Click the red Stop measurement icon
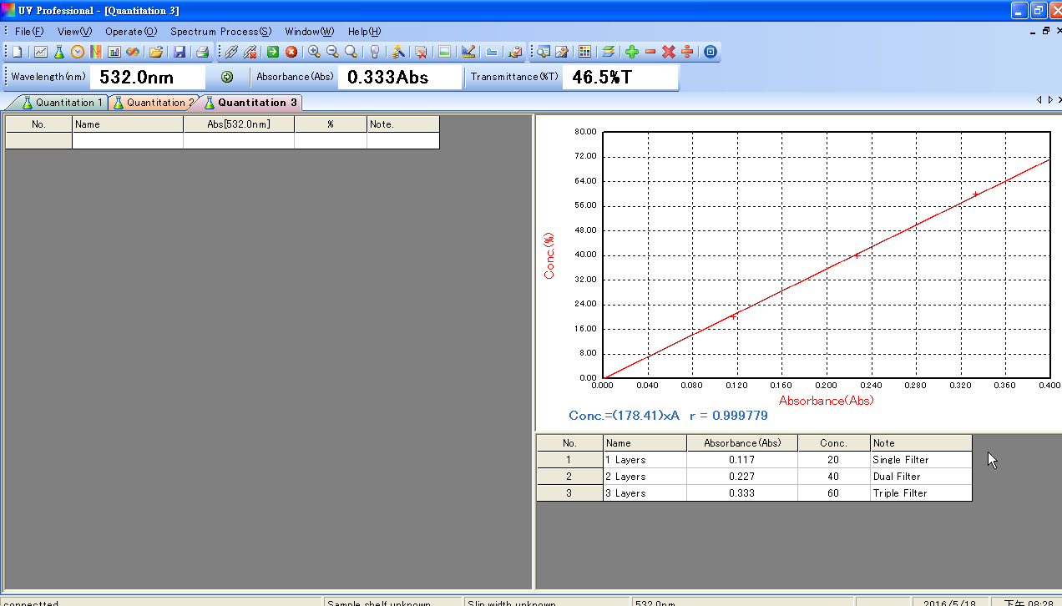The height and width of the screenshot is (606, 1062). (x=291, y=52)
